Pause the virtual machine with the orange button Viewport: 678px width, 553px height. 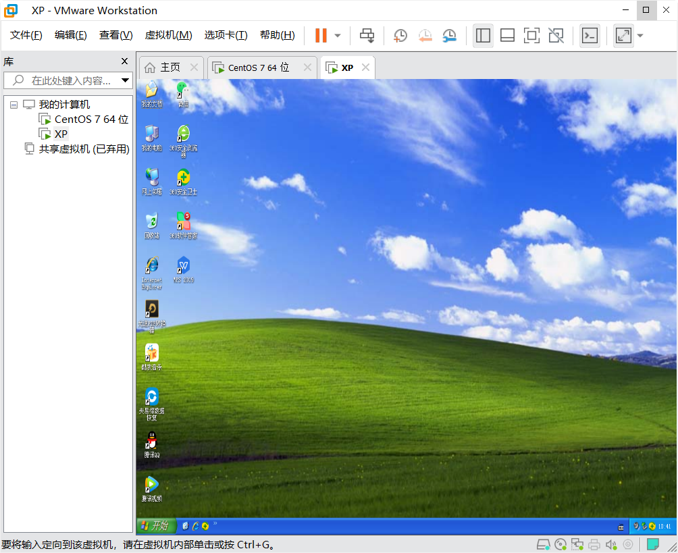click(321, 36)
